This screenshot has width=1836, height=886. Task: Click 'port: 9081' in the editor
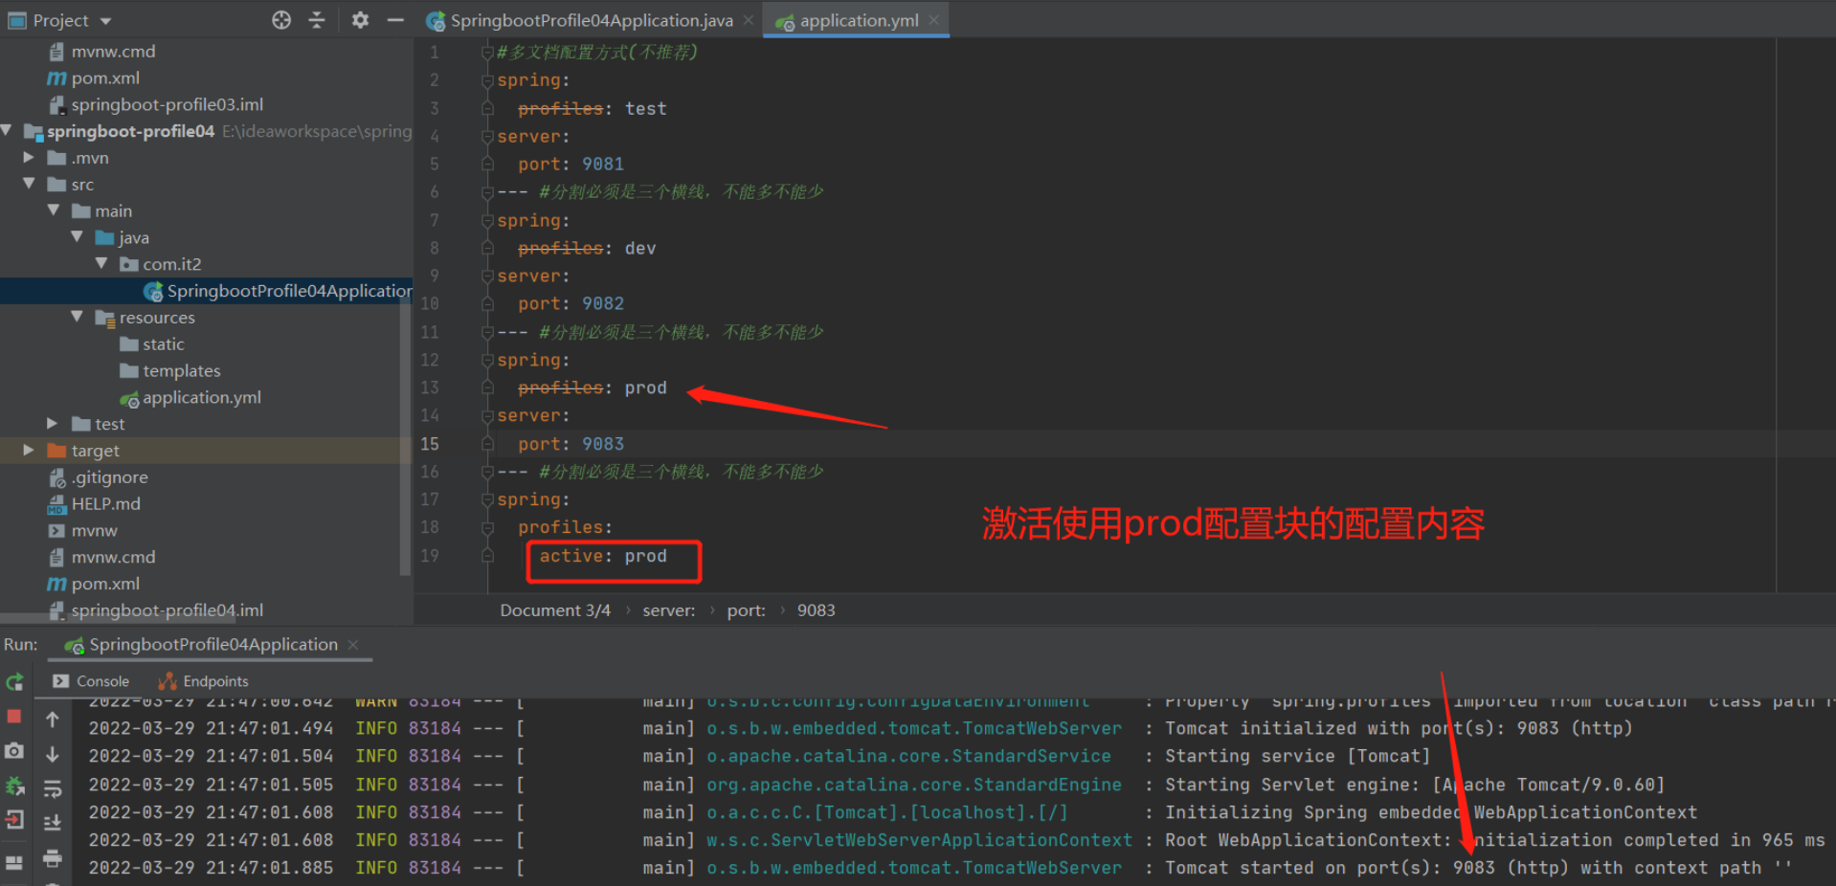coord(571,165)
